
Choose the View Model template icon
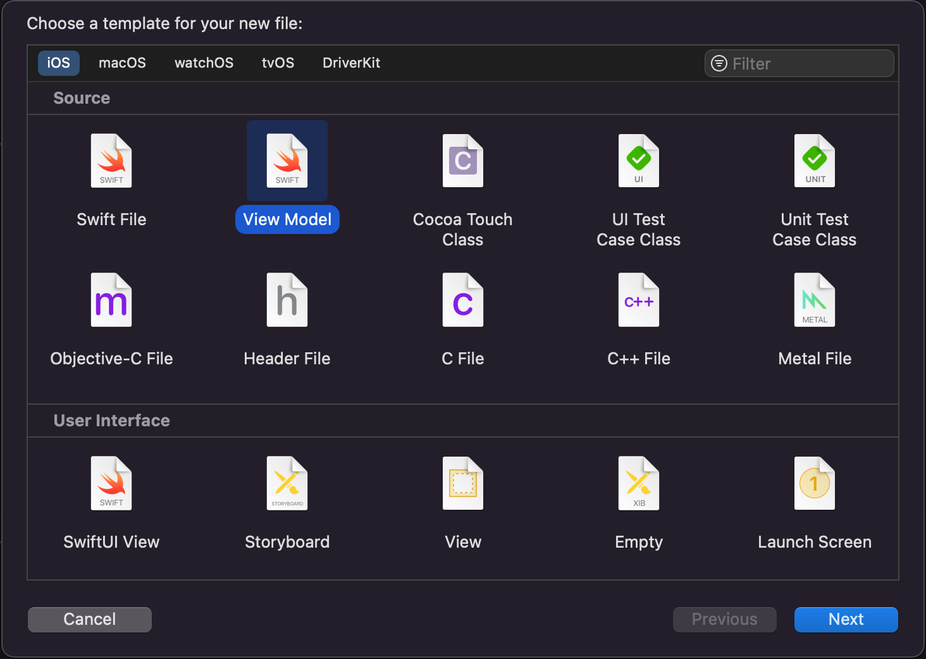[x=287, y=161]
